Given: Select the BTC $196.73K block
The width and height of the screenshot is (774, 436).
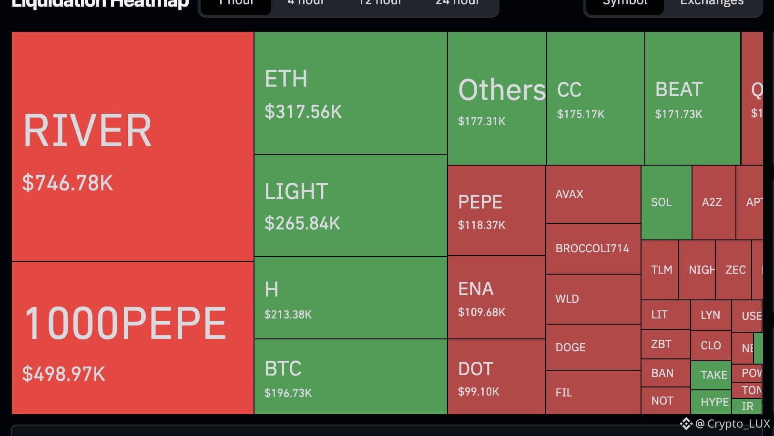Looking at the screenshot, I should (x=351, y=377).
